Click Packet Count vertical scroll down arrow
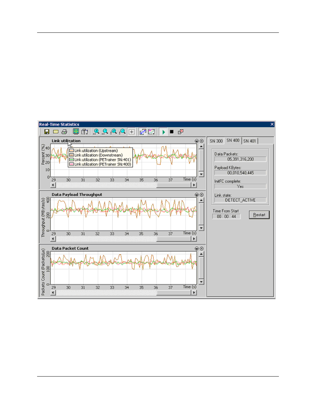Image resolution: width=316 pixels, height=409 pixels. pyautogui.click(x=201, y=282)
